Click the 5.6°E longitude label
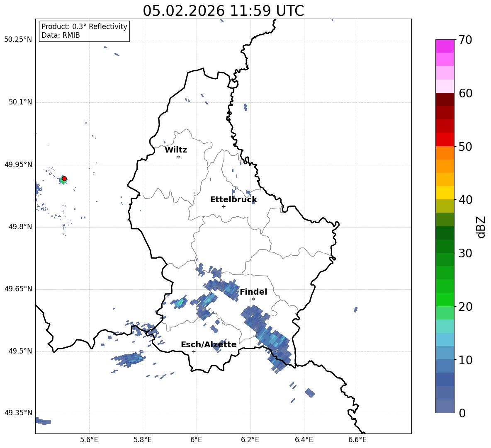491x448 pixels. (89, 440)
